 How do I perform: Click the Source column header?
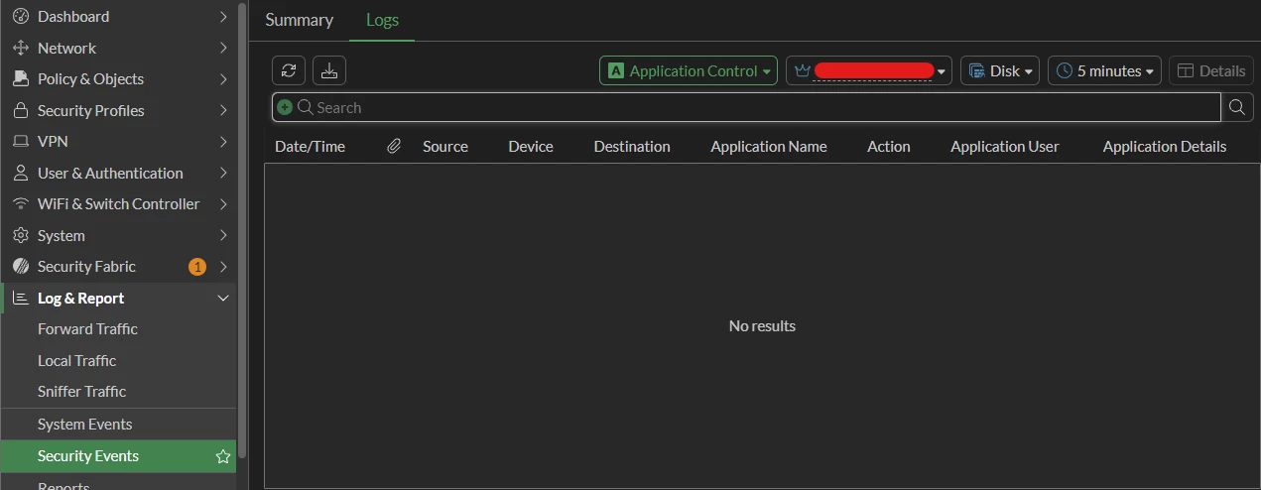pos(444,146)
